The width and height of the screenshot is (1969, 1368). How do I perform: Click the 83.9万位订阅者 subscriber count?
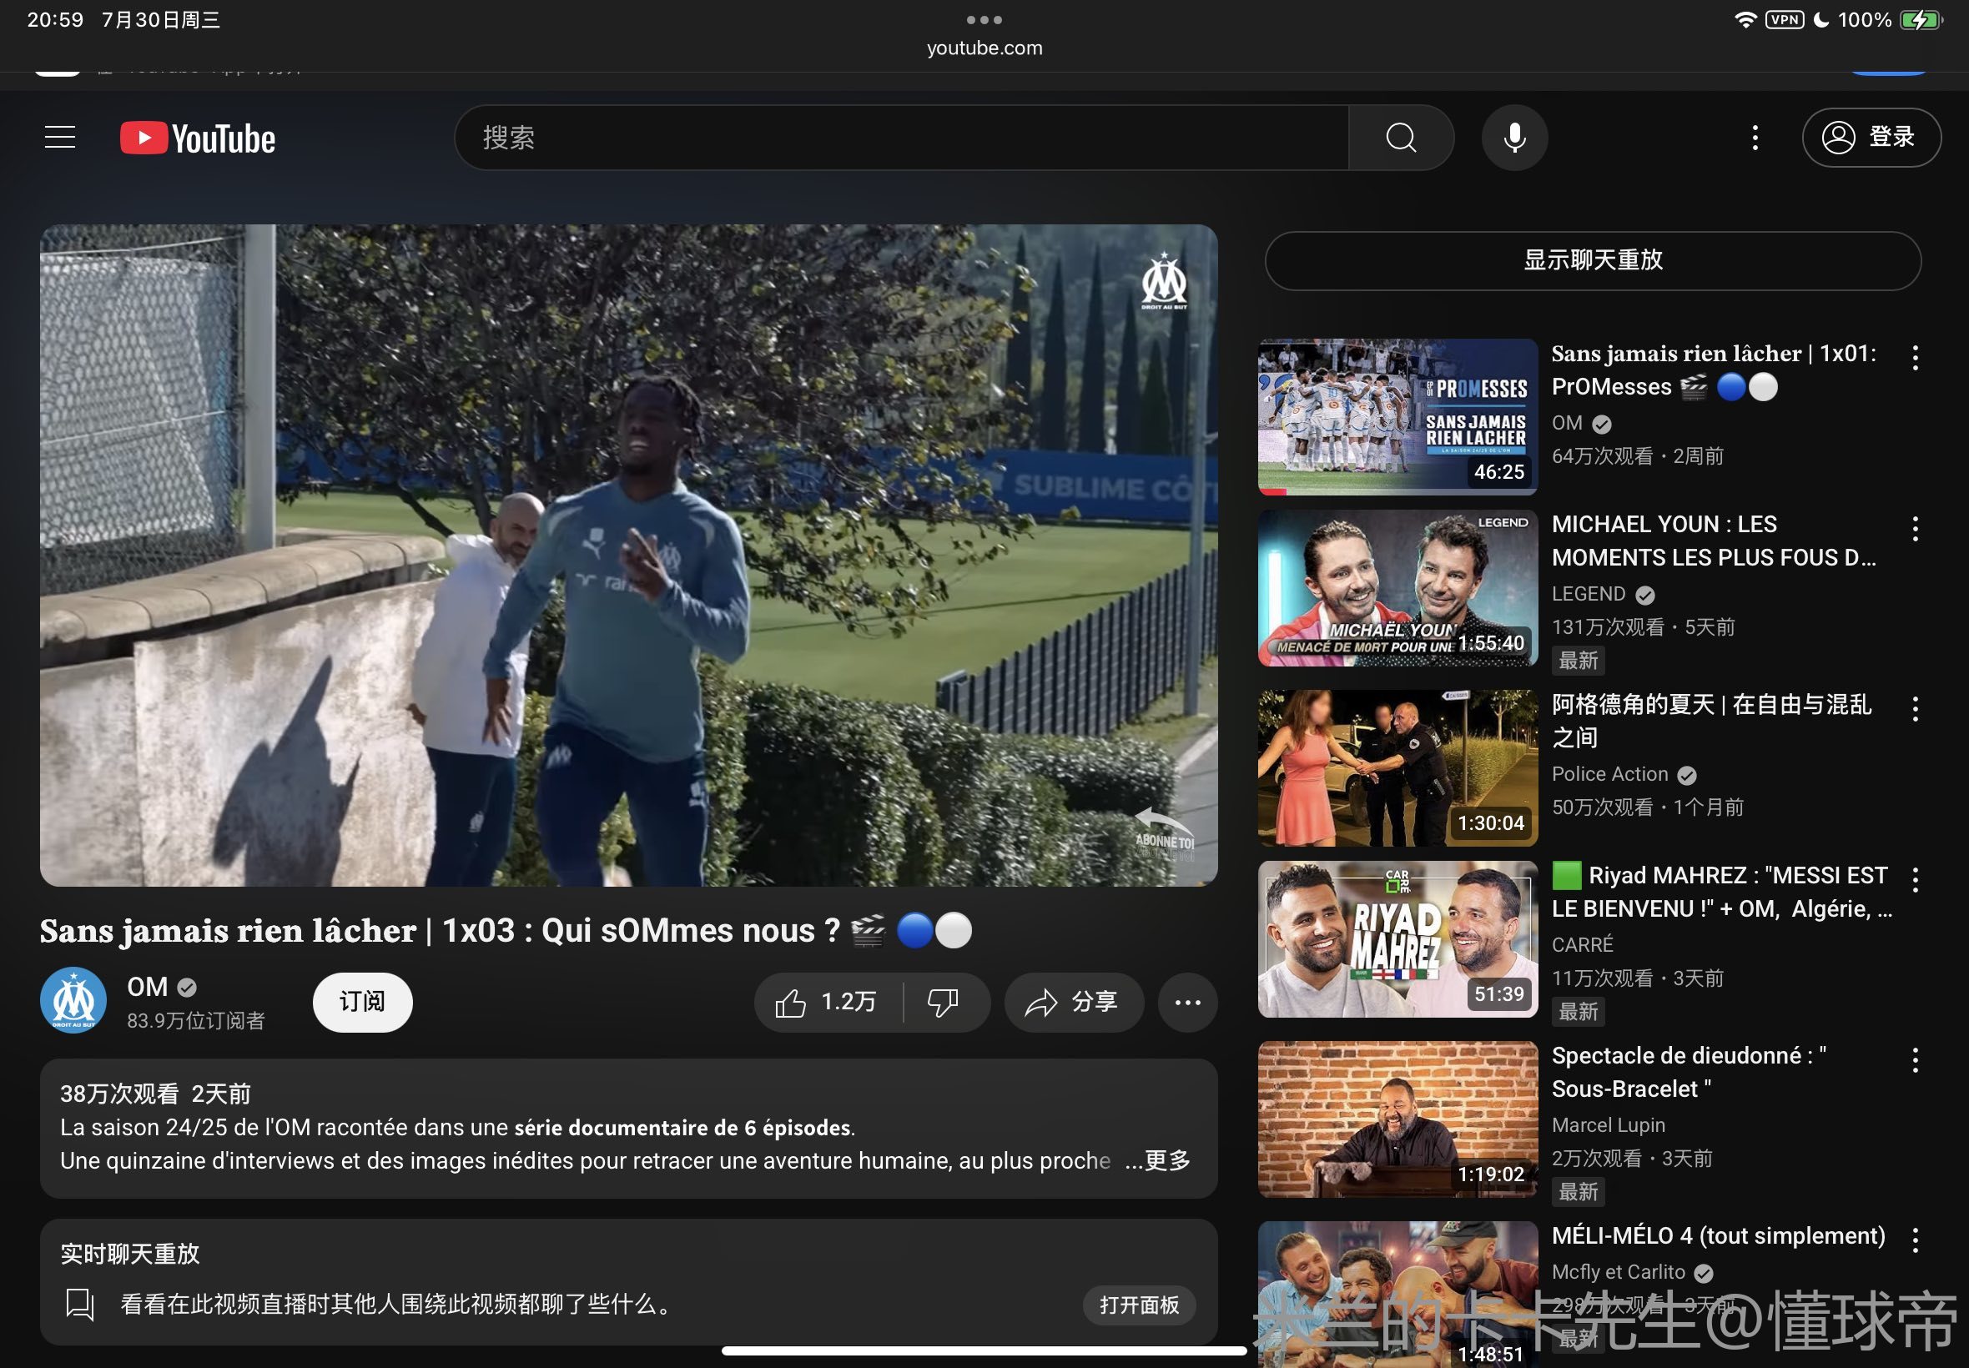pyautogui.click(x=196, y=1020)
